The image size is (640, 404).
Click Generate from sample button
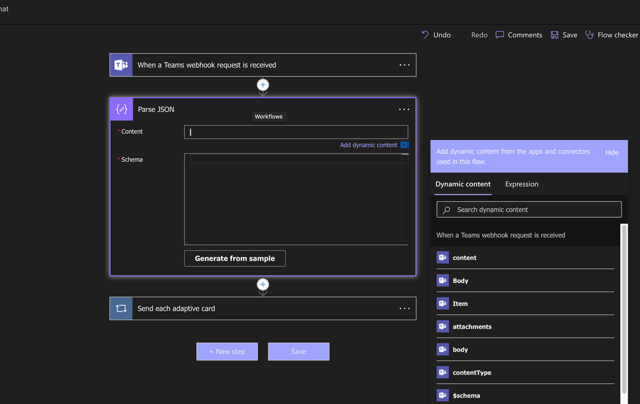[x=234, y=258]
